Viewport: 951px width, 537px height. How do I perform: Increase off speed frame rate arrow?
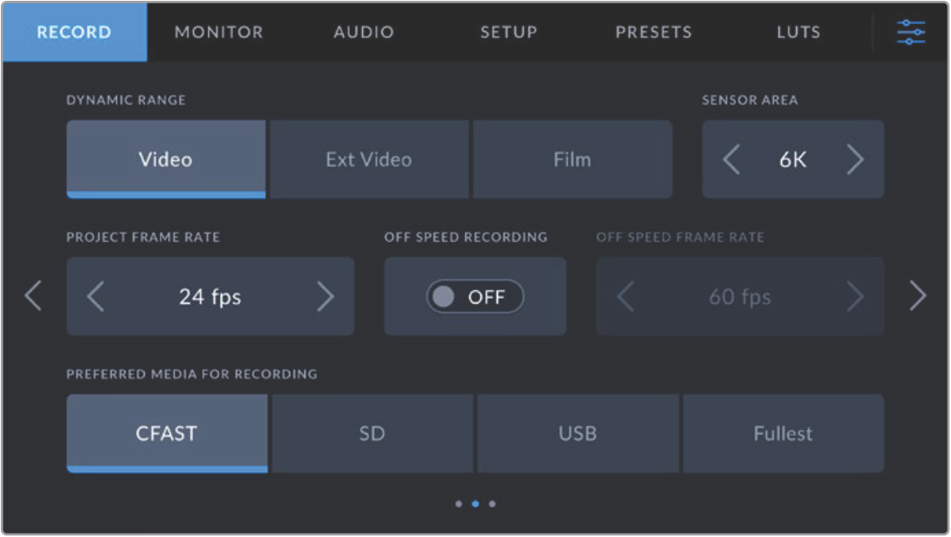coord(854,297)
